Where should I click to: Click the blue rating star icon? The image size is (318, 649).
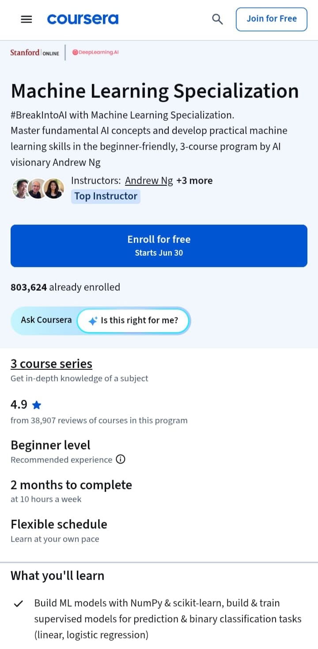click(x=37, y=405)
